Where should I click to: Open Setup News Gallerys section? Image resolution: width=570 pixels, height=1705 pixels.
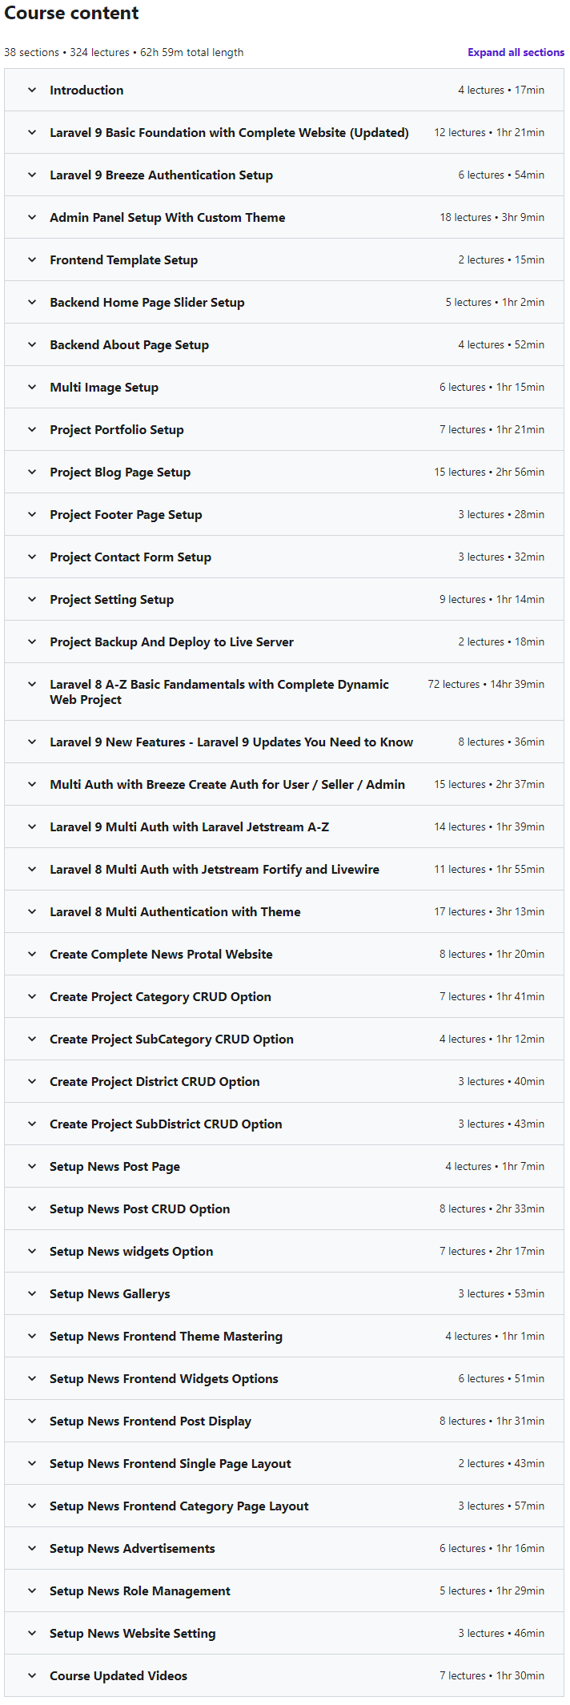[110, 1294]
